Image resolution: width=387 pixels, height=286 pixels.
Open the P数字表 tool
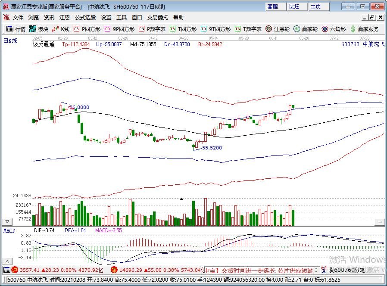pos(152,29)
